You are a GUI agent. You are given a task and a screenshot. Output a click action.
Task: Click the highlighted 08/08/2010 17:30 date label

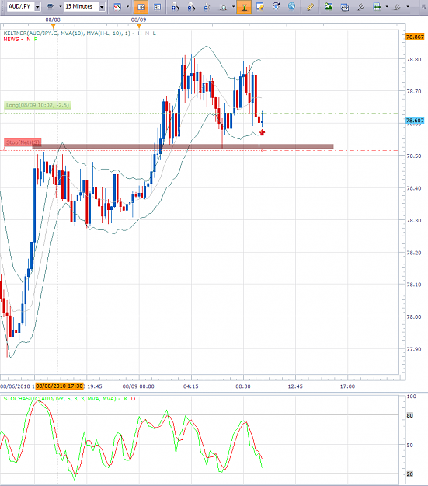[x=59, y=386]
